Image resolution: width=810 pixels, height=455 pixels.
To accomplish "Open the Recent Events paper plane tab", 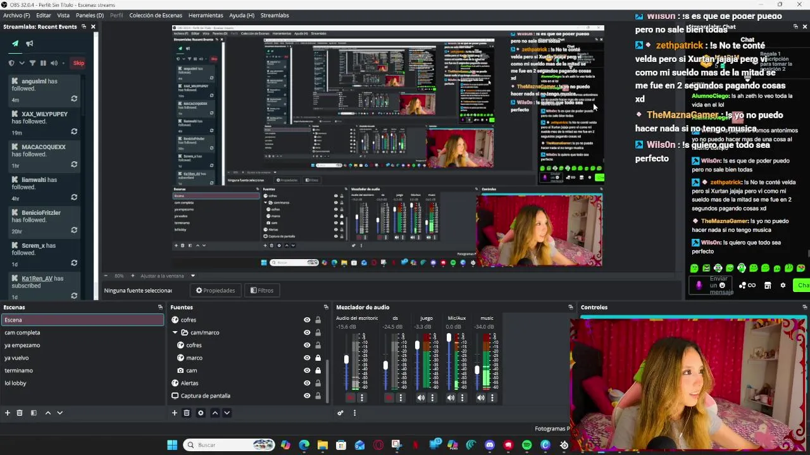I will [x=15, y=44].
